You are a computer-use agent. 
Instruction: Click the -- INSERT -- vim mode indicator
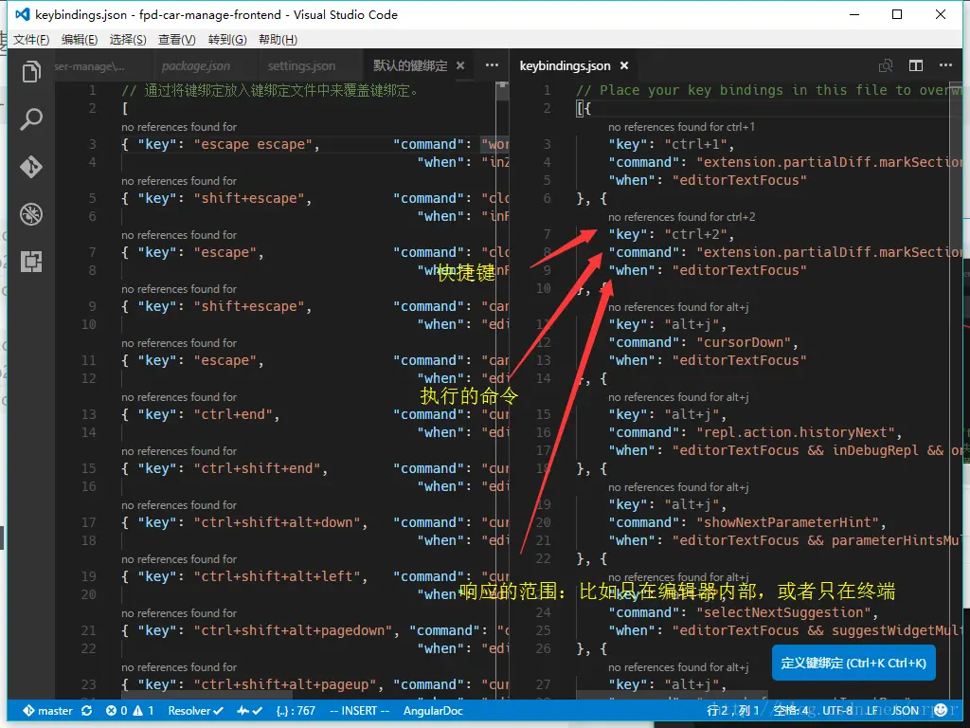(359, 711)
